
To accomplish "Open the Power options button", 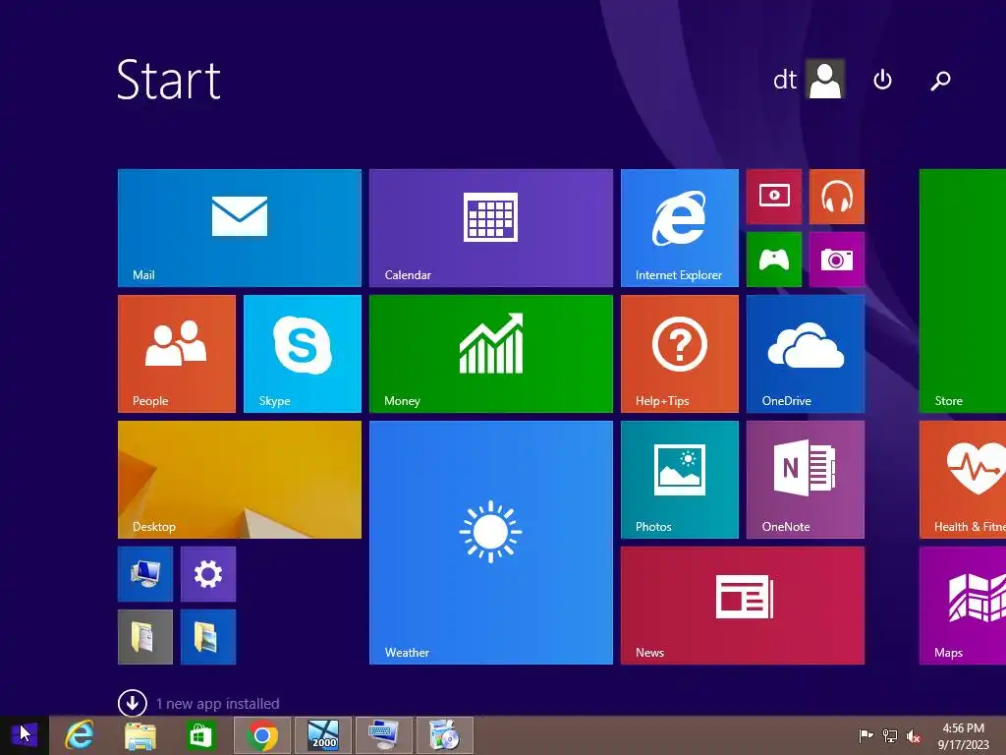I will pyautogui.click(x=882, y=80).
